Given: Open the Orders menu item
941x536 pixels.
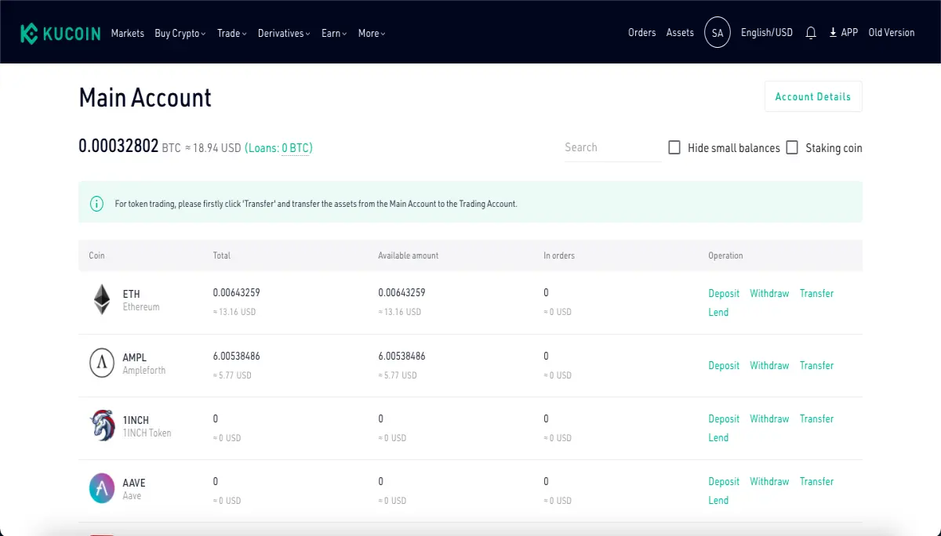Looking at the screenshot, I should click(x=642, y=33).
